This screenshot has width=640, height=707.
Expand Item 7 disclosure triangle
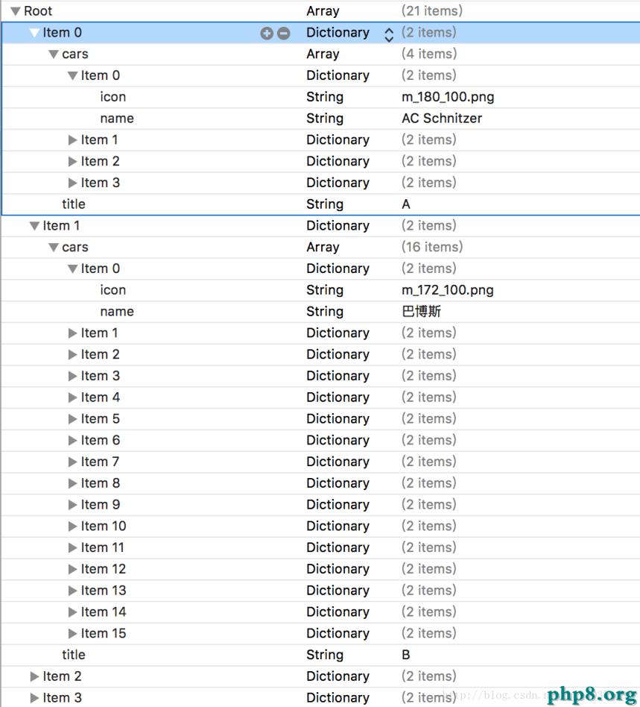point(72,462)
